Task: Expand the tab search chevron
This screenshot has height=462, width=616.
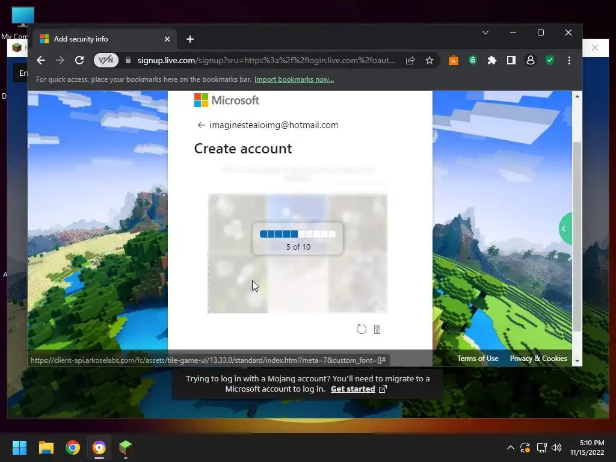Action: tap(485, 32)
